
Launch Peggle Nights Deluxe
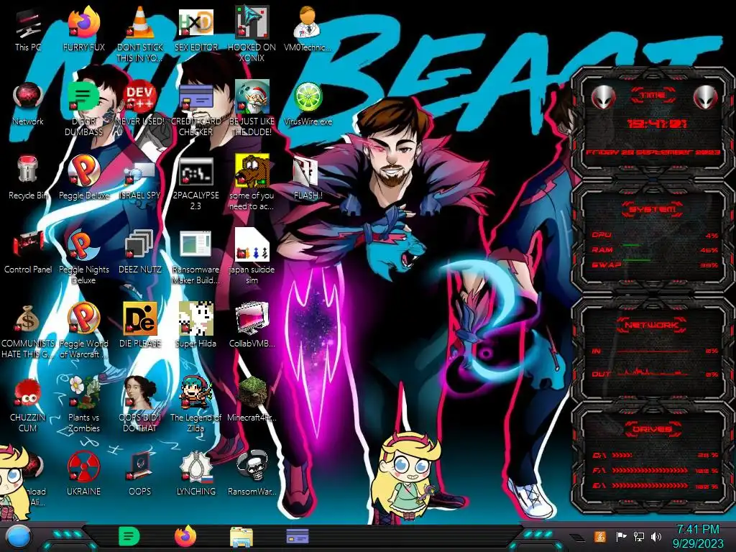[83, 257]
